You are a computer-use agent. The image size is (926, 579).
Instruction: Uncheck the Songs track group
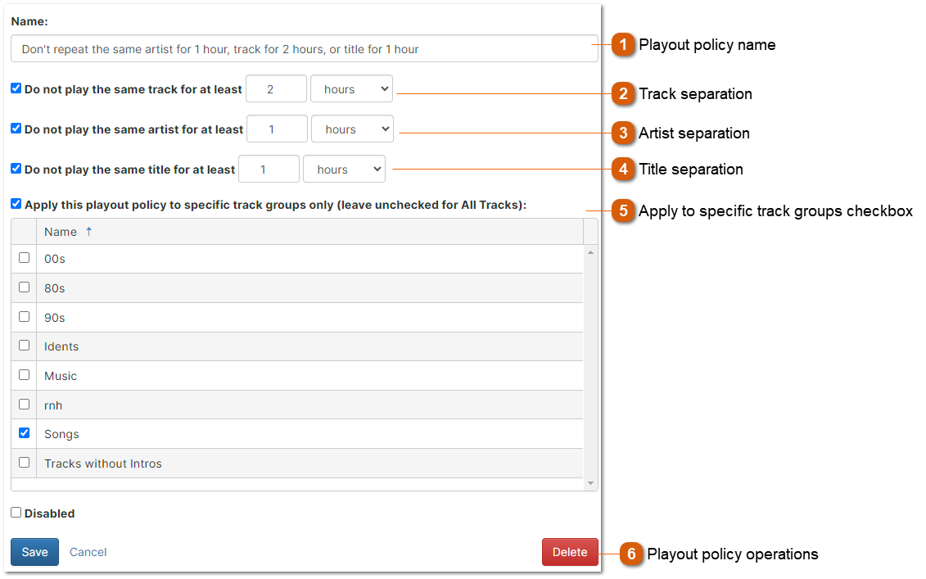point(24,433)
